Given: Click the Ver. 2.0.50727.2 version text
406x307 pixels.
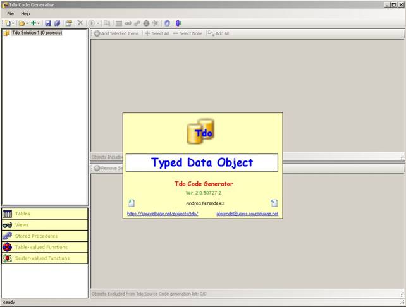Looking at the screenshot, I should coord(204,193).
